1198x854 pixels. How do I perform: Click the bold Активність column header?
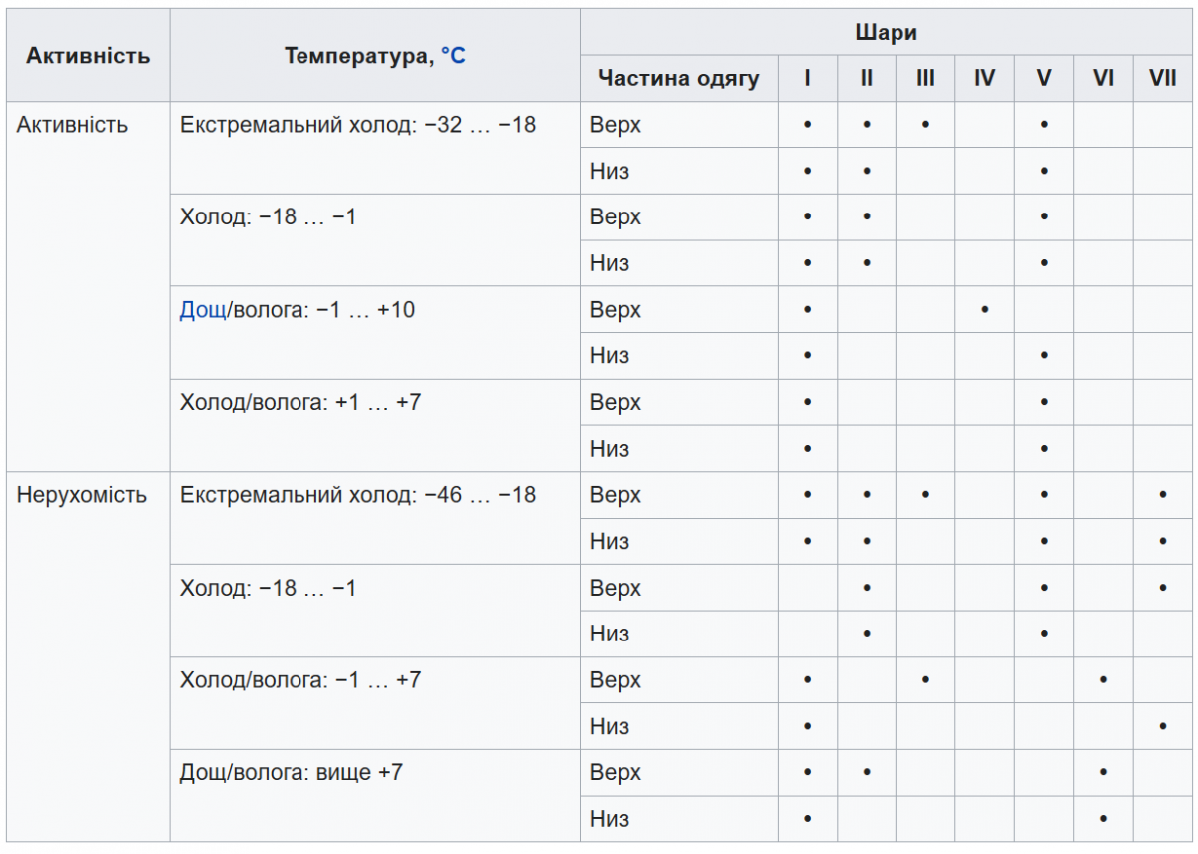click(x=88, y=55)
